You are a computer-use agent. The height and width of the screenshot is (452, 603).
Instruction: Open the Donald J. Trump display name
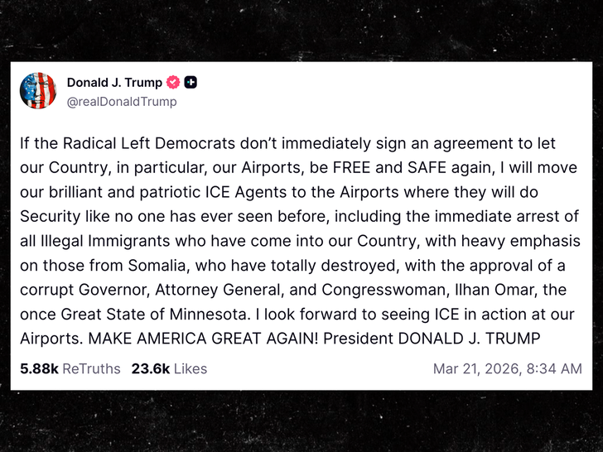(x=114, y=83)
